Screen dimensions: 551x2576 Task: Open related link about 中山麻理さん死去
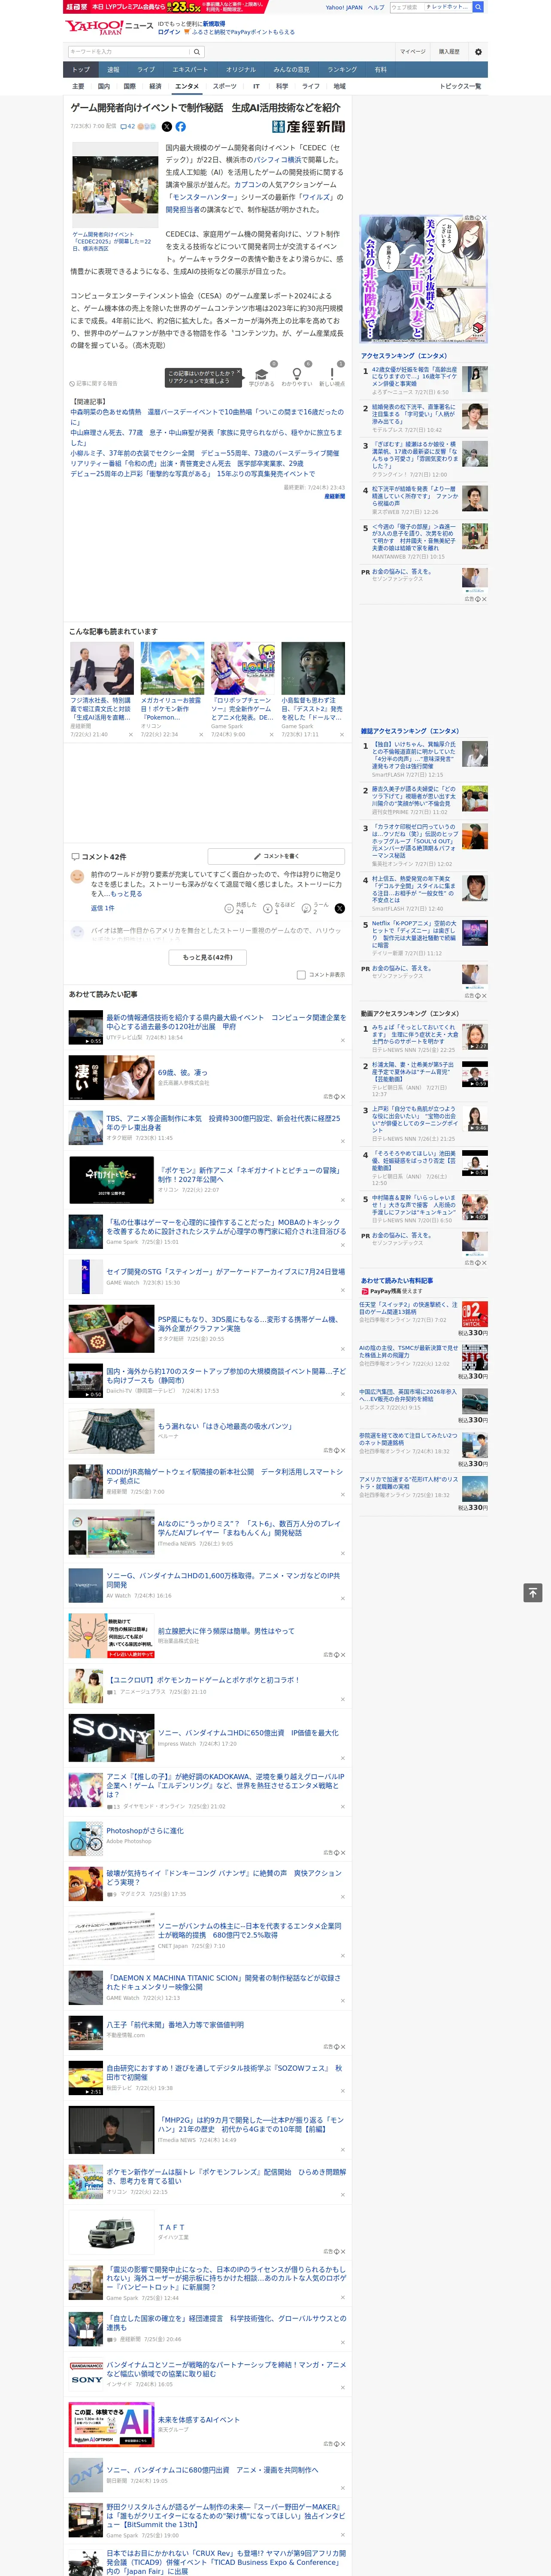pos(206,437)
